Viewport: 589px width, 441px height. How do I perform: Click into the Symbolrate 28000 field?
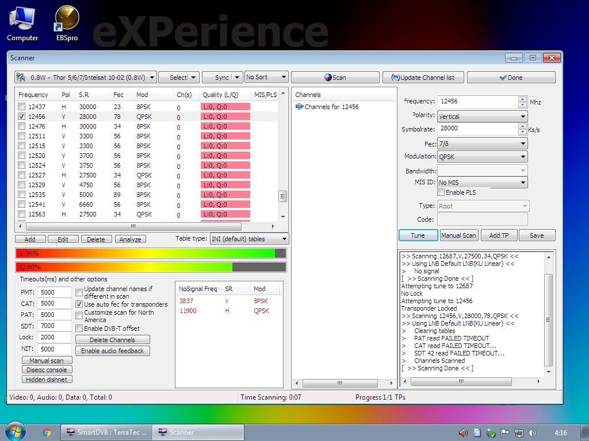(477, 128)
